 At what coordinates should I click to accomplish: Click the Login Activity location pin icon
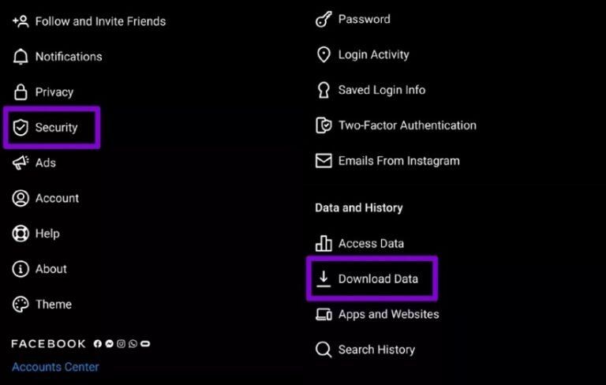coord(323,54)
